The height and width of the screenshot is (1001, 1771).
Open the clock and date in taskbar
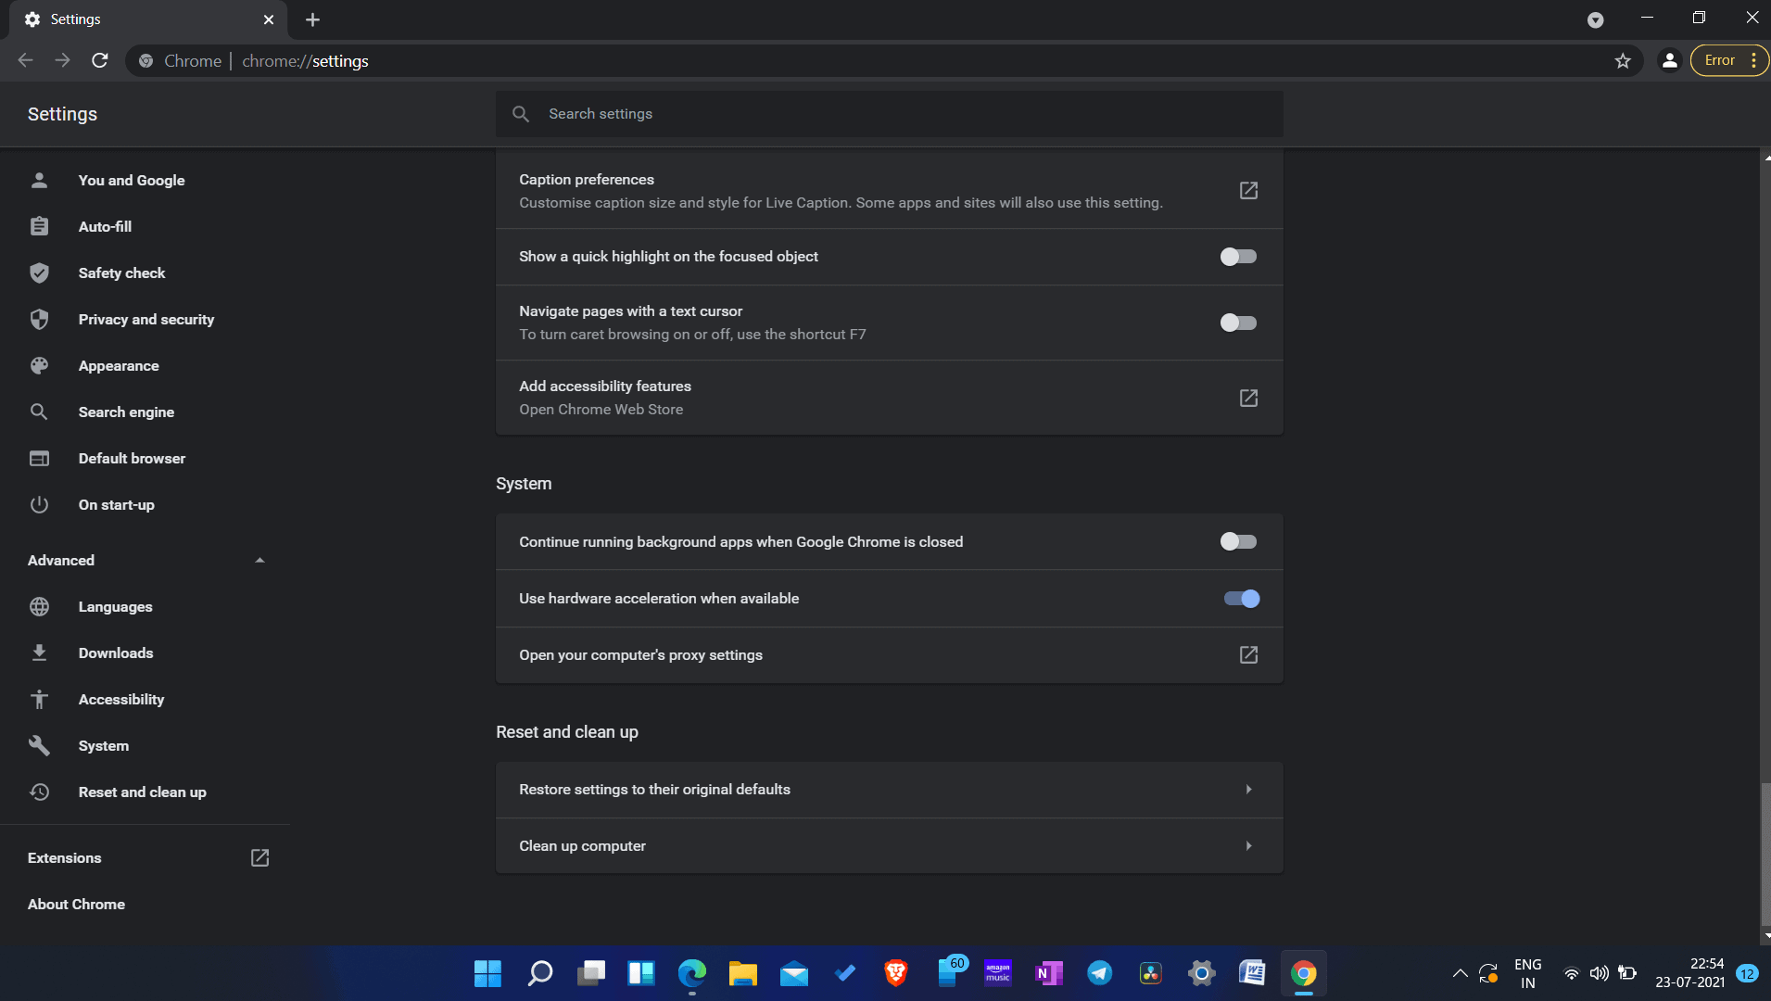1689,973
